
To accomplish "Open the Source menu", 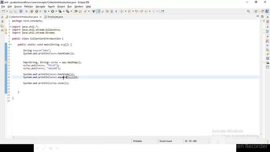I will 18,7.
